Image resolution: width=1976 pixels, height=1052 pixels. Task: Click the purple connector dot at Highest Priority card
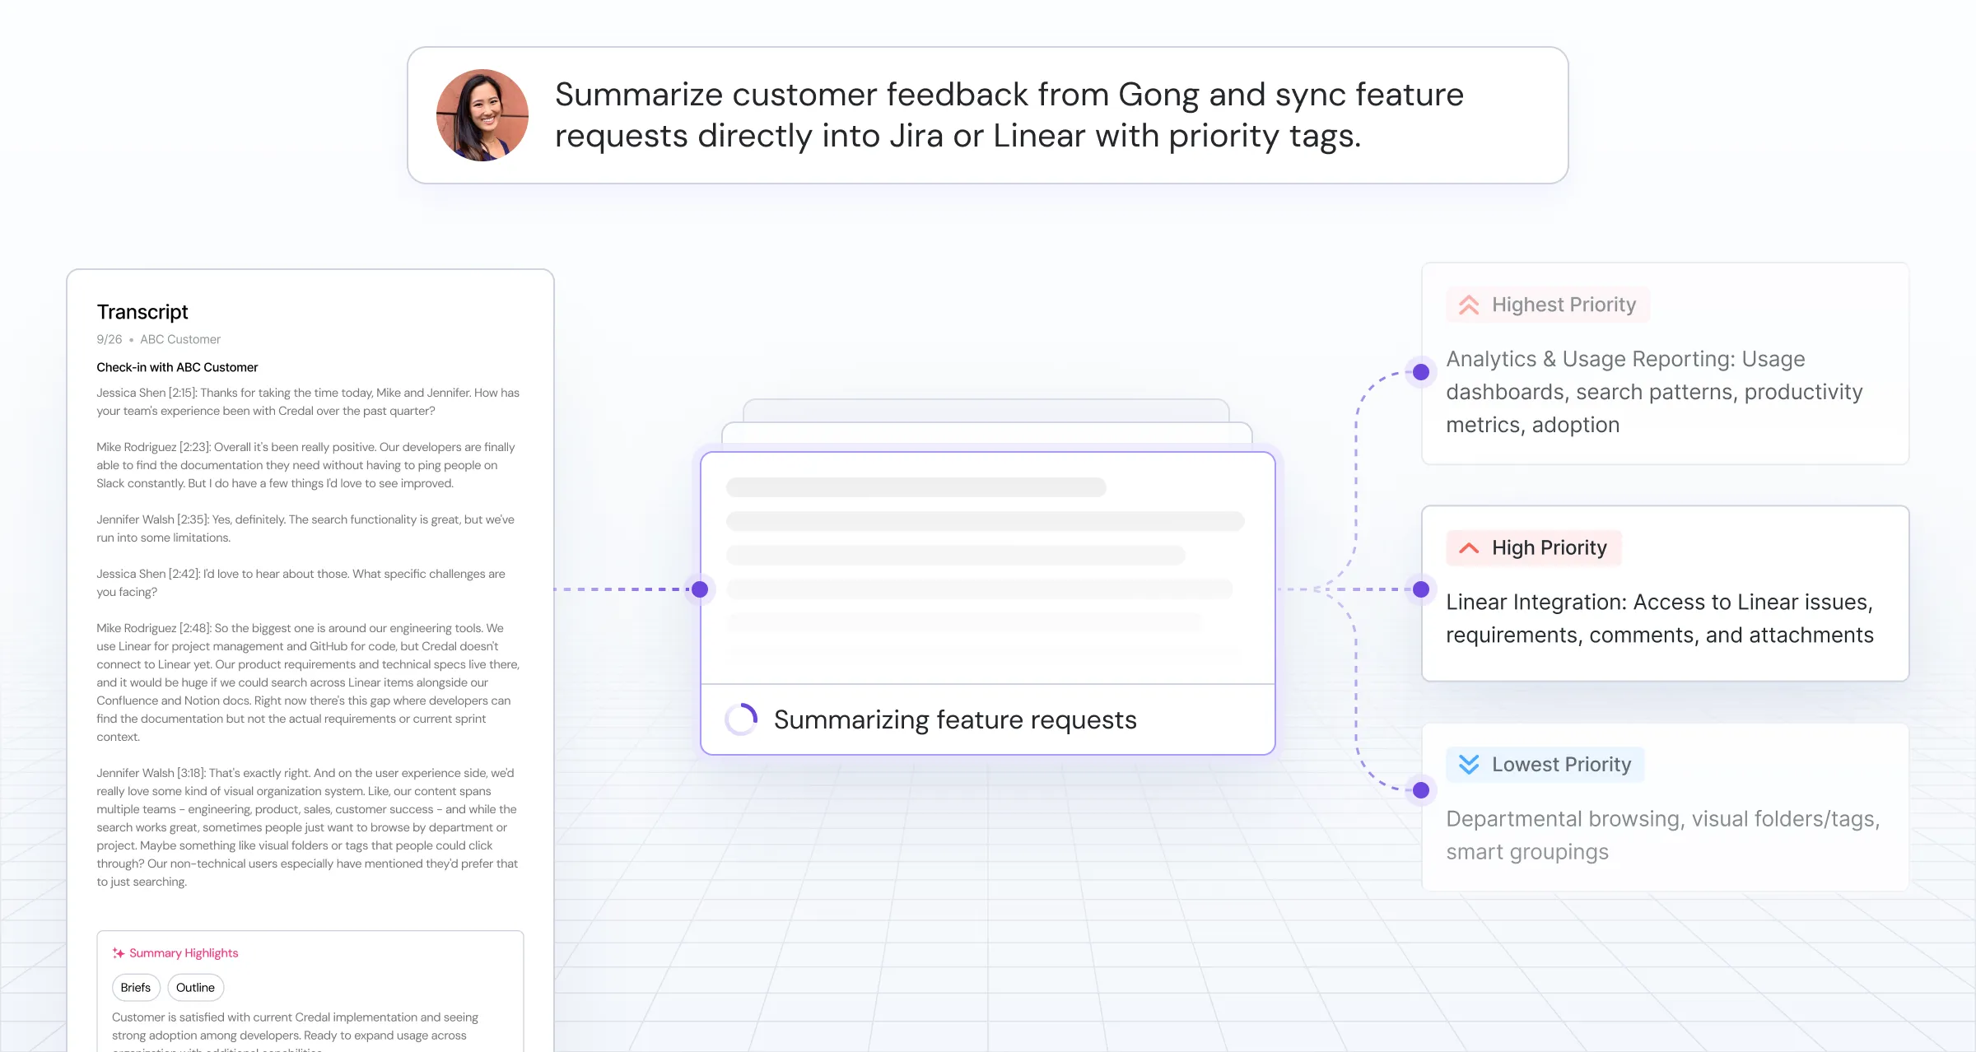(1421, 372)
